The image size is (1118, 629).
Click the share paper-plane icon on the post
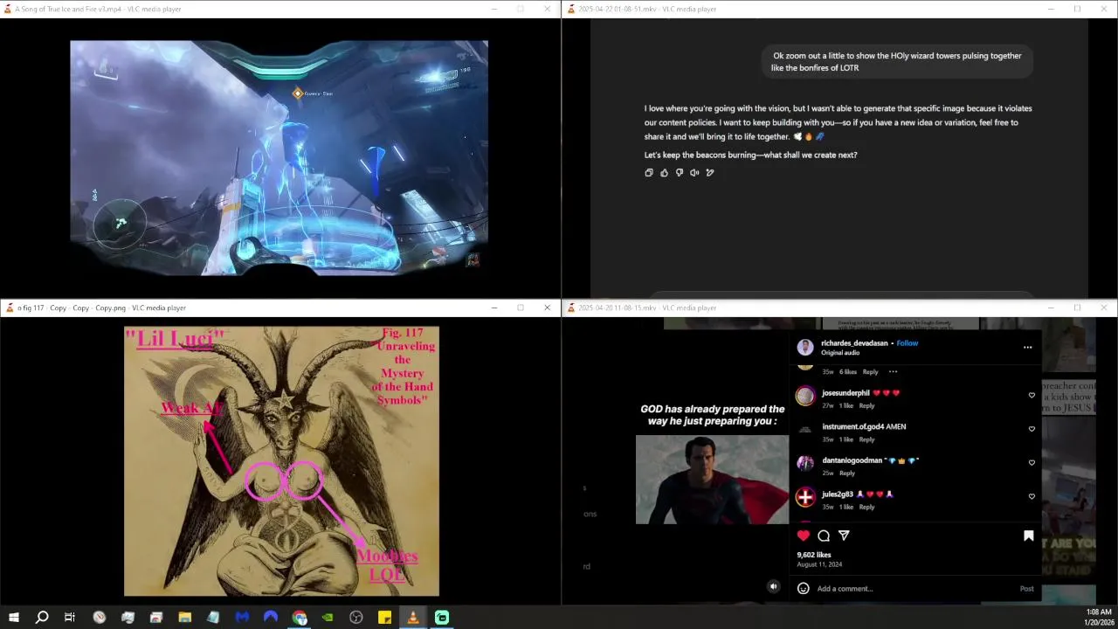(x=844, y=536)
